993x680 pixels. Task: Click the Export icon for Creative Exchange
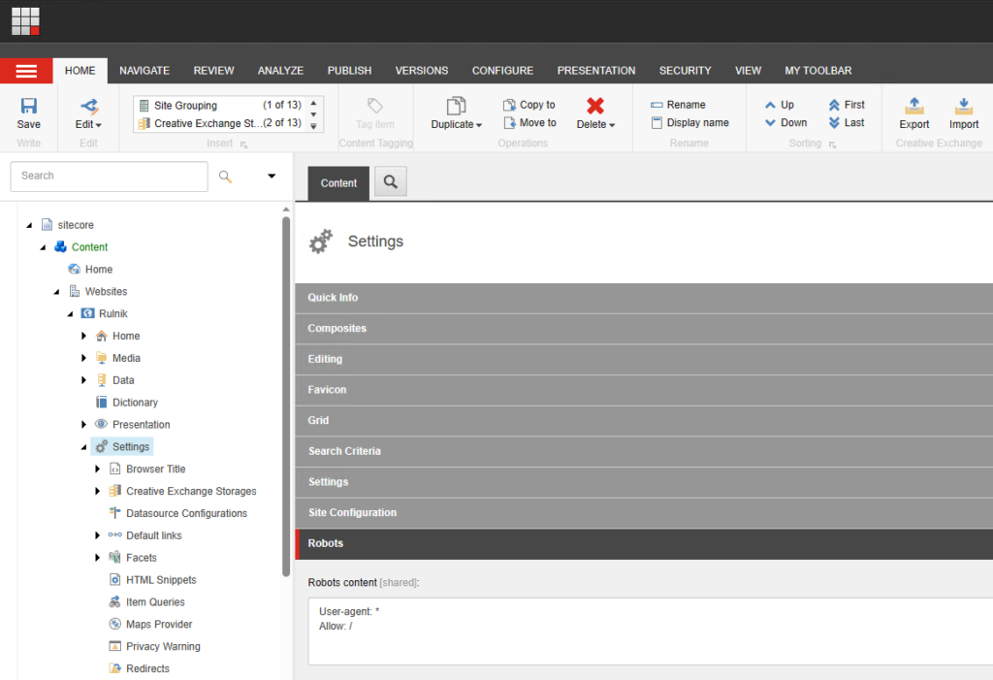pos(913,107)
